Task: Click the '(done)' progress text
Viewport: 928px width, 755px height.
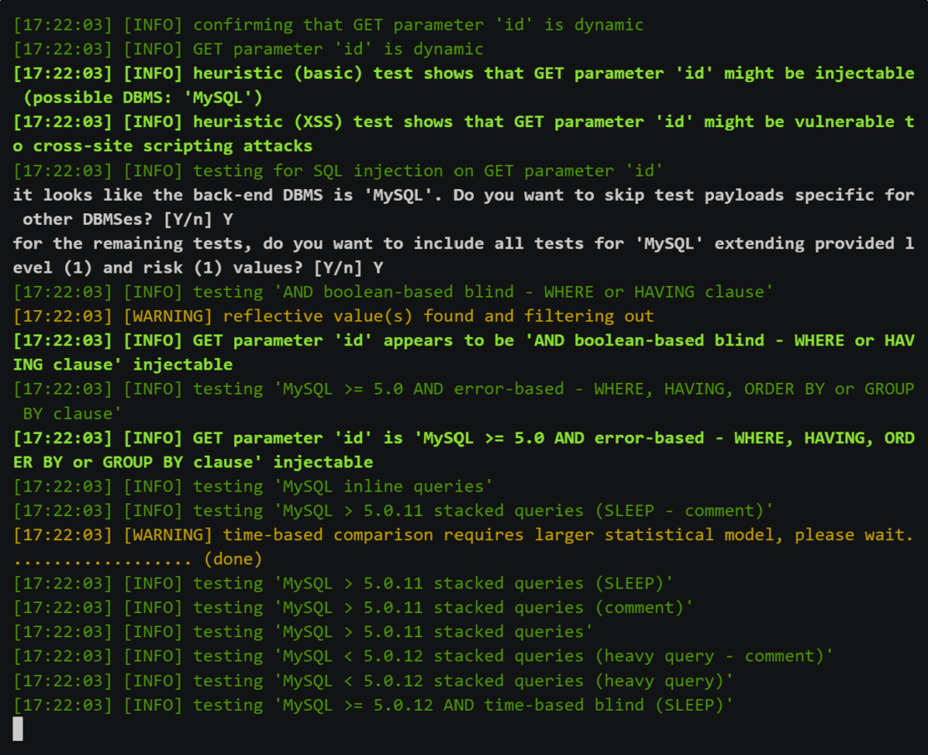Action: (232, 559)
